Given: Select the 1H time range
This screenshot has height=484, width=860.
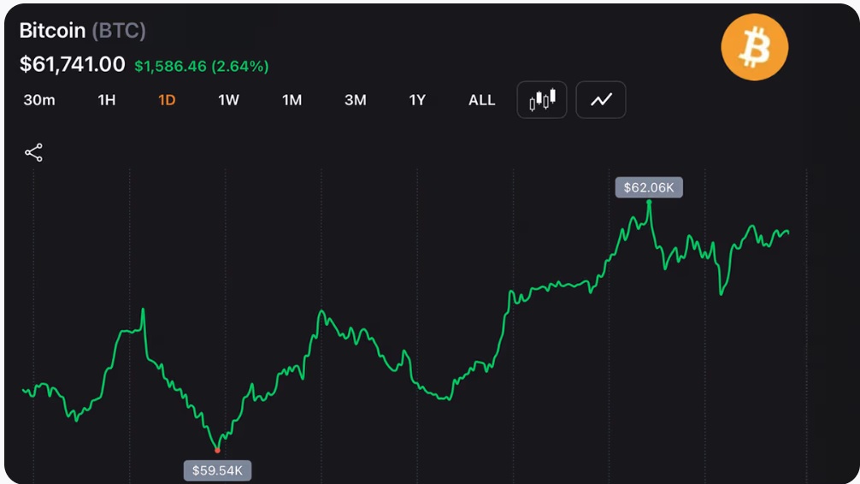Looking at the screenshot, I should click(x=106, y=100).
